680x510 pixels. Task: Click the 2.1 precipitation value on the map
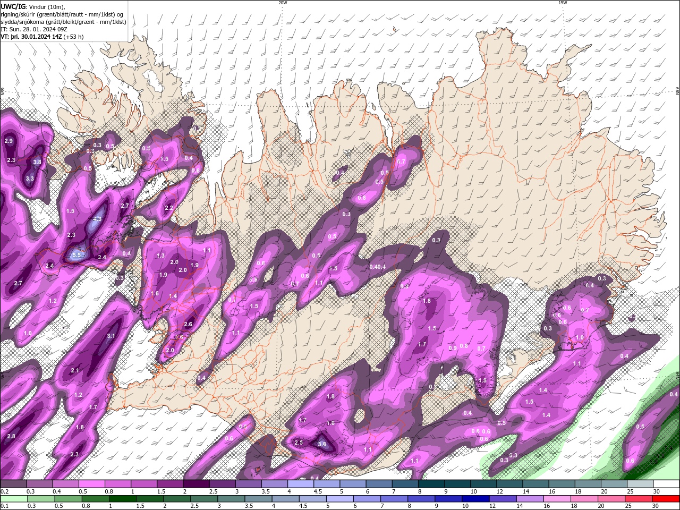tap(75, 371)
